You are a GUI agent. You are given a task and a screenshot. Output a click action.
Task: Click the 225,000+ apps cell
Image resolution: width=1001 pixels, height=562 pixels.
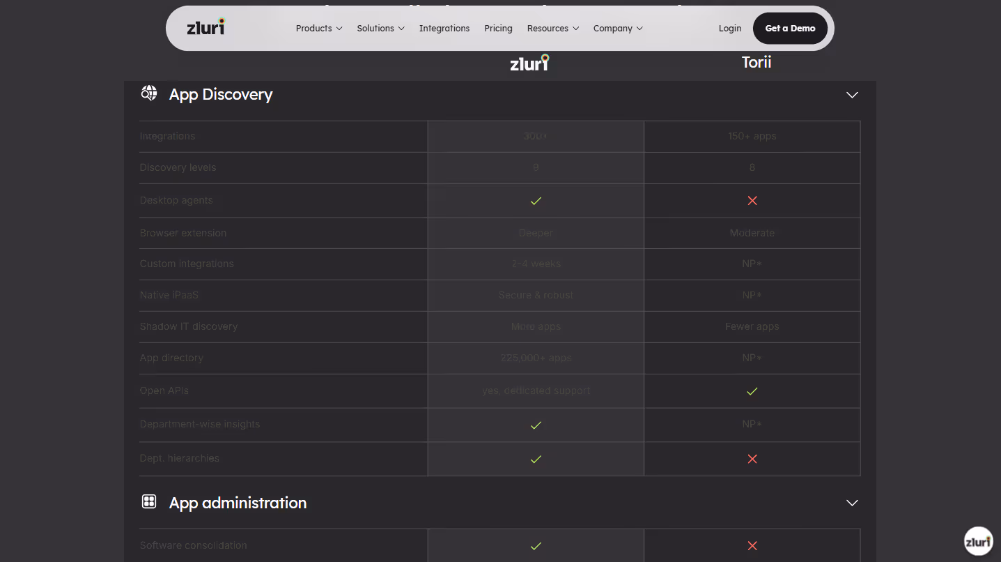click(536, 358)
